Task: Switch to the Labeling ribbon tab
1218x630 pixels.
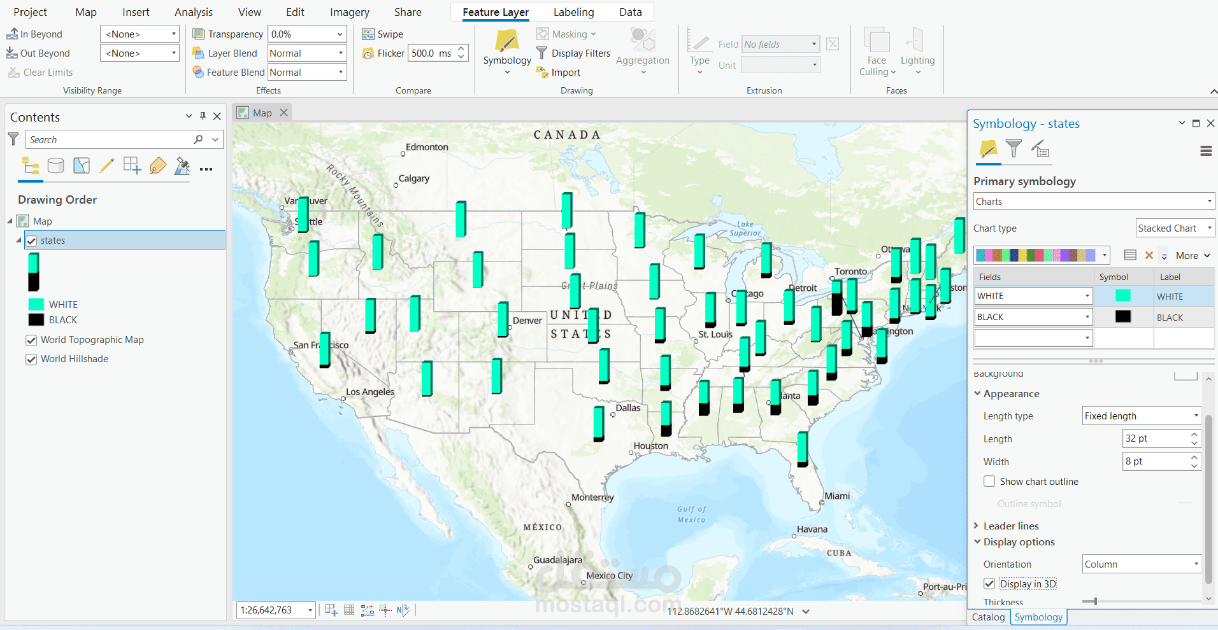Action: pyautogui.click(x=573, y=11)
